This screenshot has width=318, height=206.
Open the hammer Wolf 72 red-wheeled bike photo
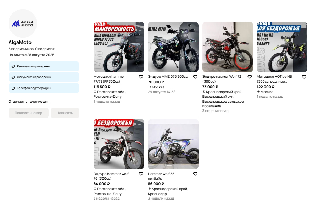pos(228,47)
